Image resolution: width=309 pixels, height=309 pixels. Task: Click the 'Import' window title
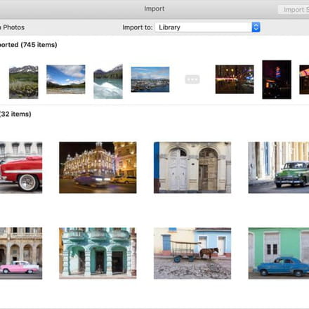coord(154,8)
